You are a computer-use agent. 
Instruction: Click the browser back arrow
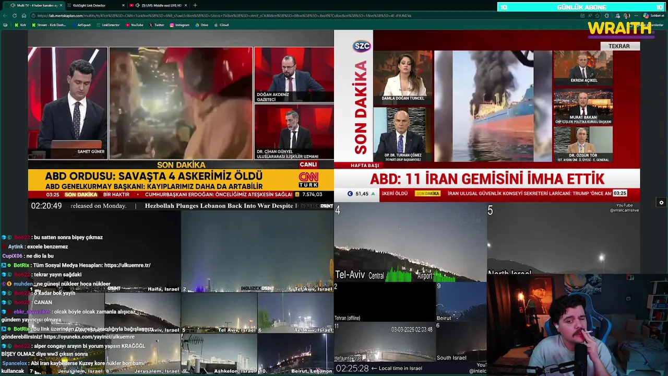coord(5,16)
